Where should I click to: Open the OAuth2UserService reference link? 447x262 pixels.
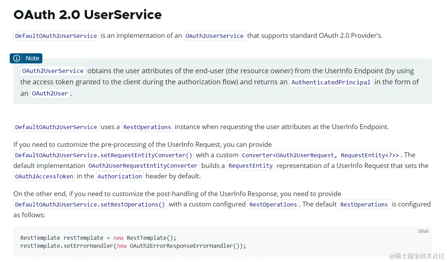click(x=214, y=36)
